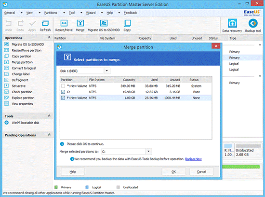Viewport: 265px width, 197px height.
Task: Click Copy partition in Operations
Action: 22,56
